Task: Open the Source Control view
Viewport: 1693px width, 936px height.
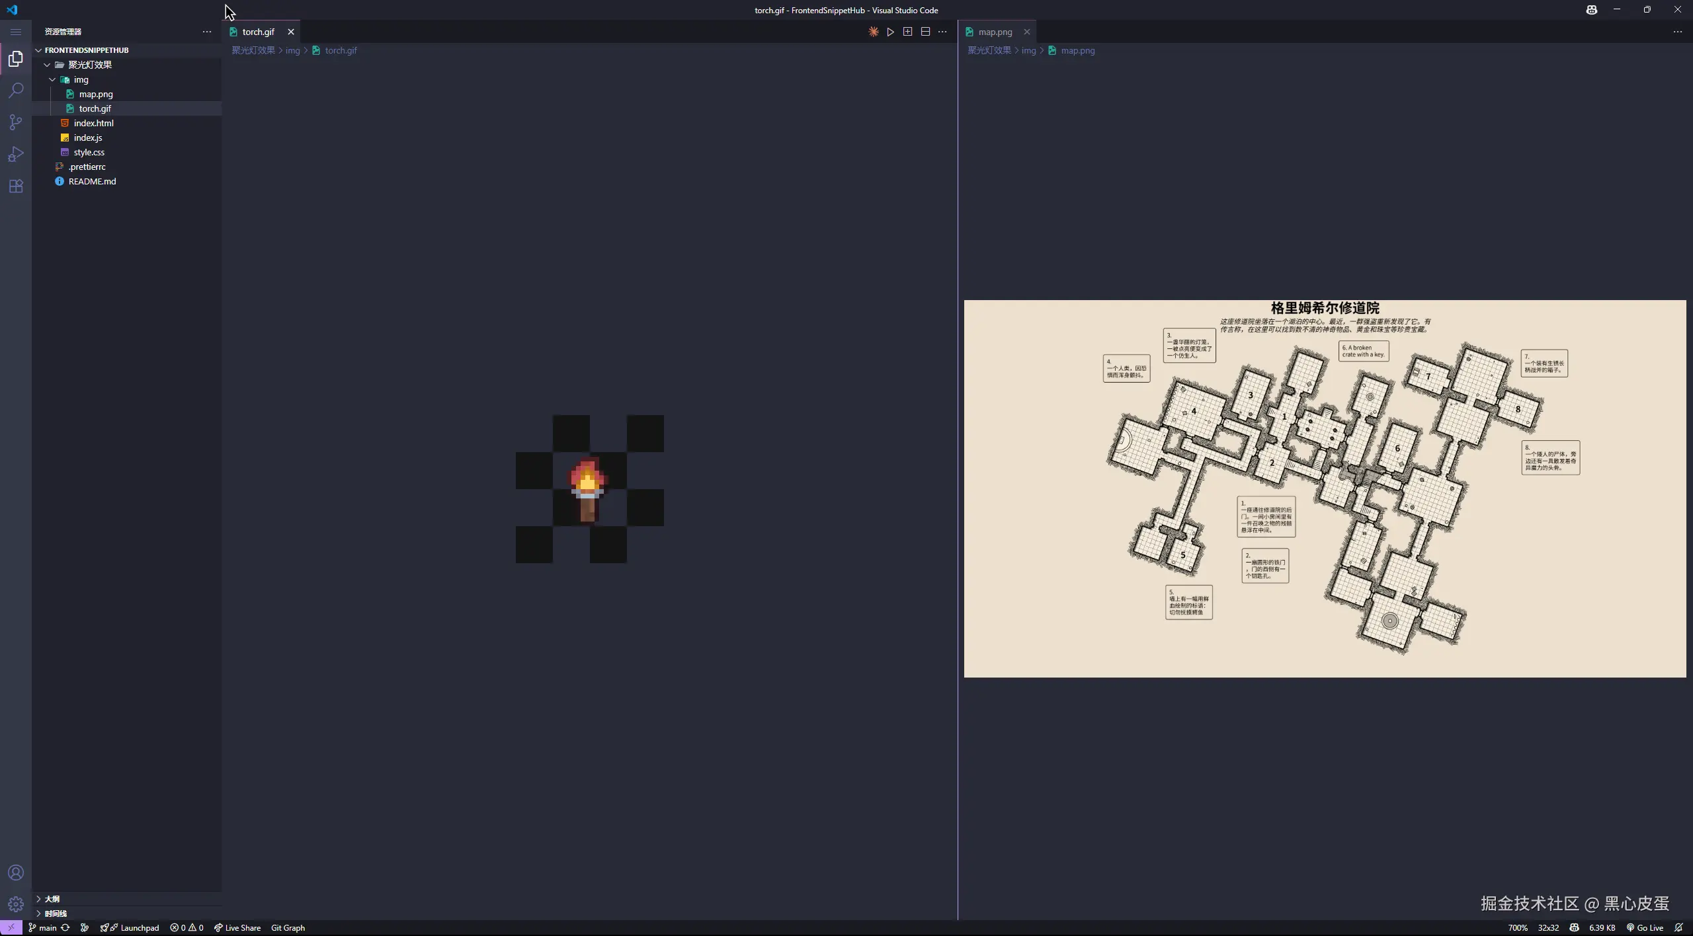Action: pos(16,122)
